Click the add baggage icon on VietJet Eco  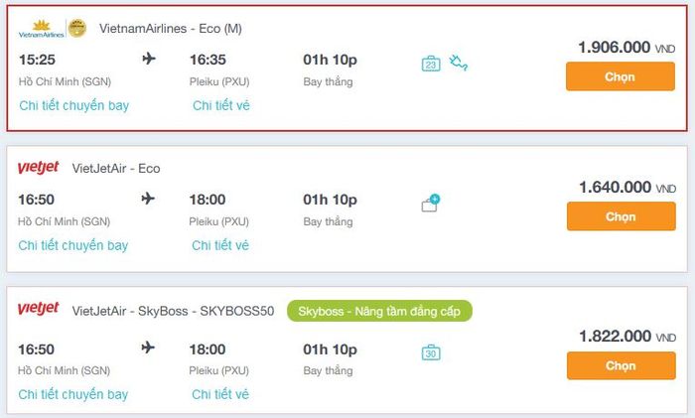coord(430,203)
